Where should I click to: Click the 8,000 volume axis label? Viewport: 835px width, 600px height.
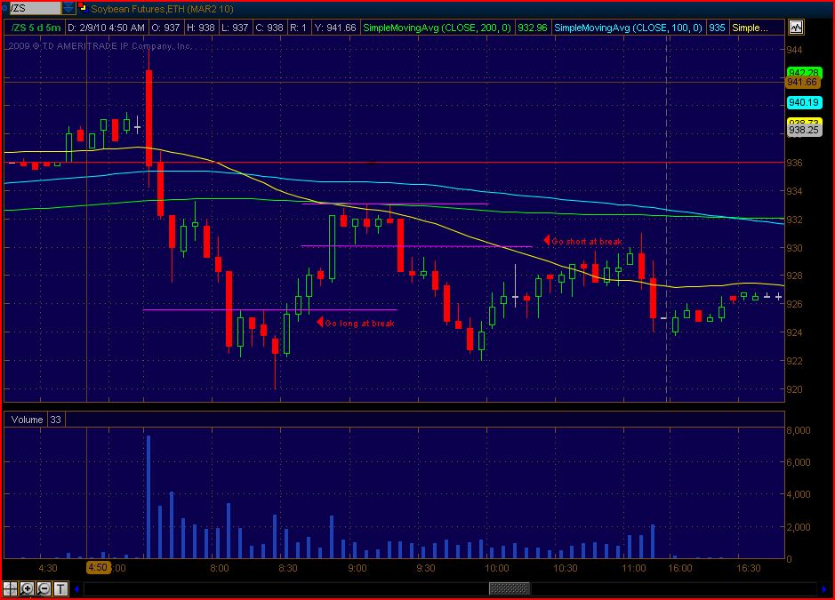[799, 430]
